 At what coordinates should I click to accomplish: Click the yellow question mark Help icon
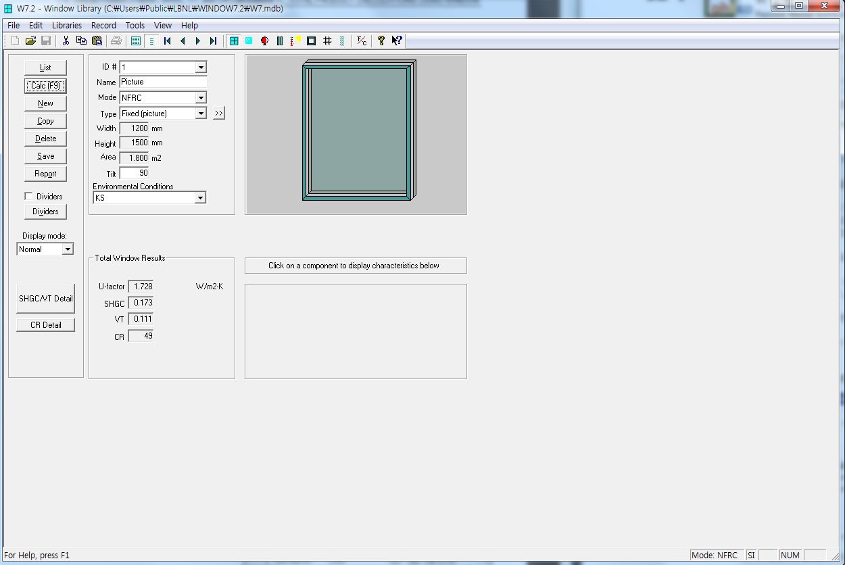pos(381,41)
